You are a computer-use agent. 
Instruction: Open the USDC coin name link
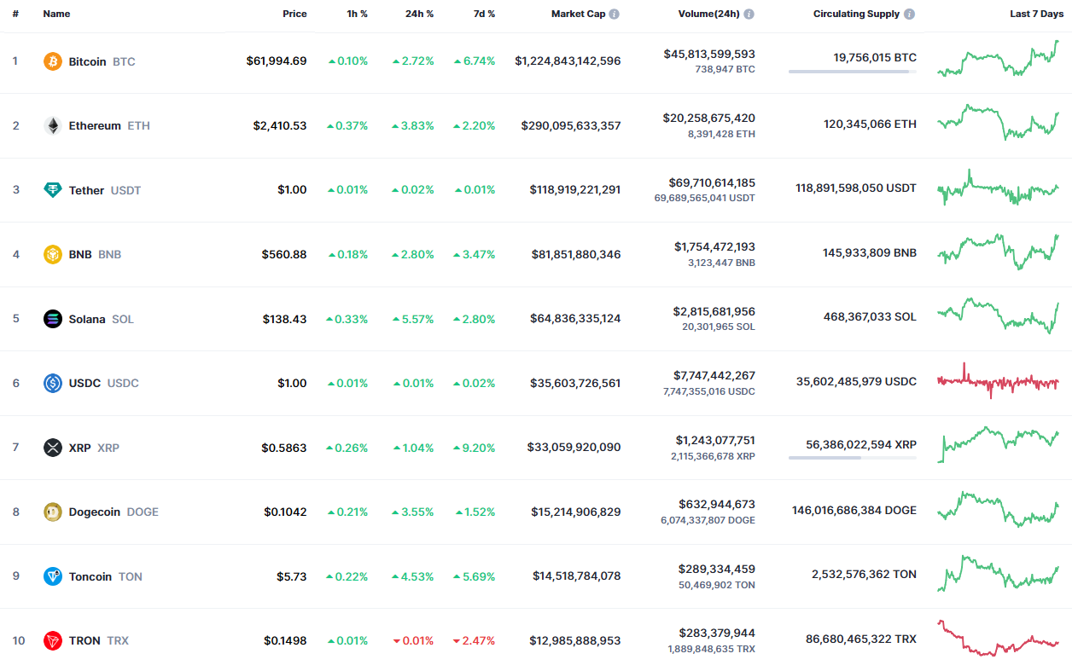[x=85, y=383]
